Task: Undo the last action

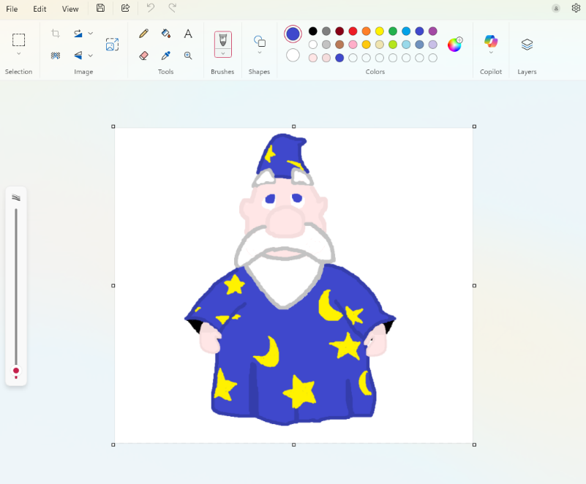Action: point(151,8)
